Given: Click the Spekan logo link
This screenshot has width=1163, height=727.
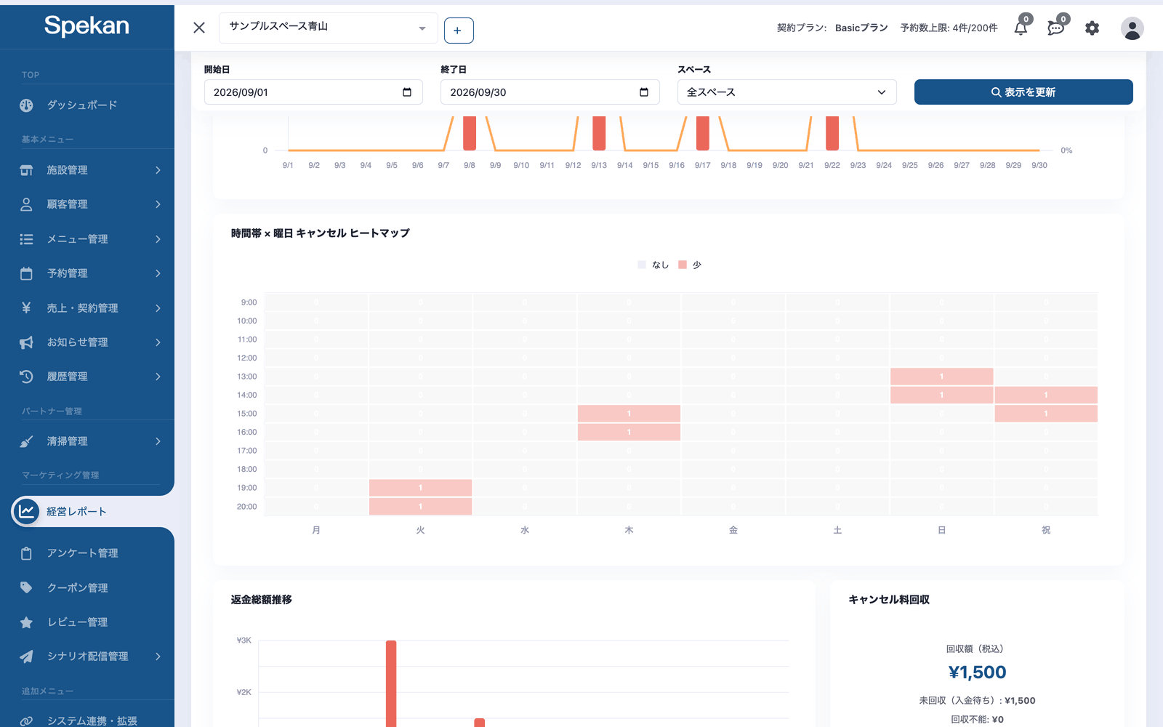Looking at the screenshot, I should 86,26.
